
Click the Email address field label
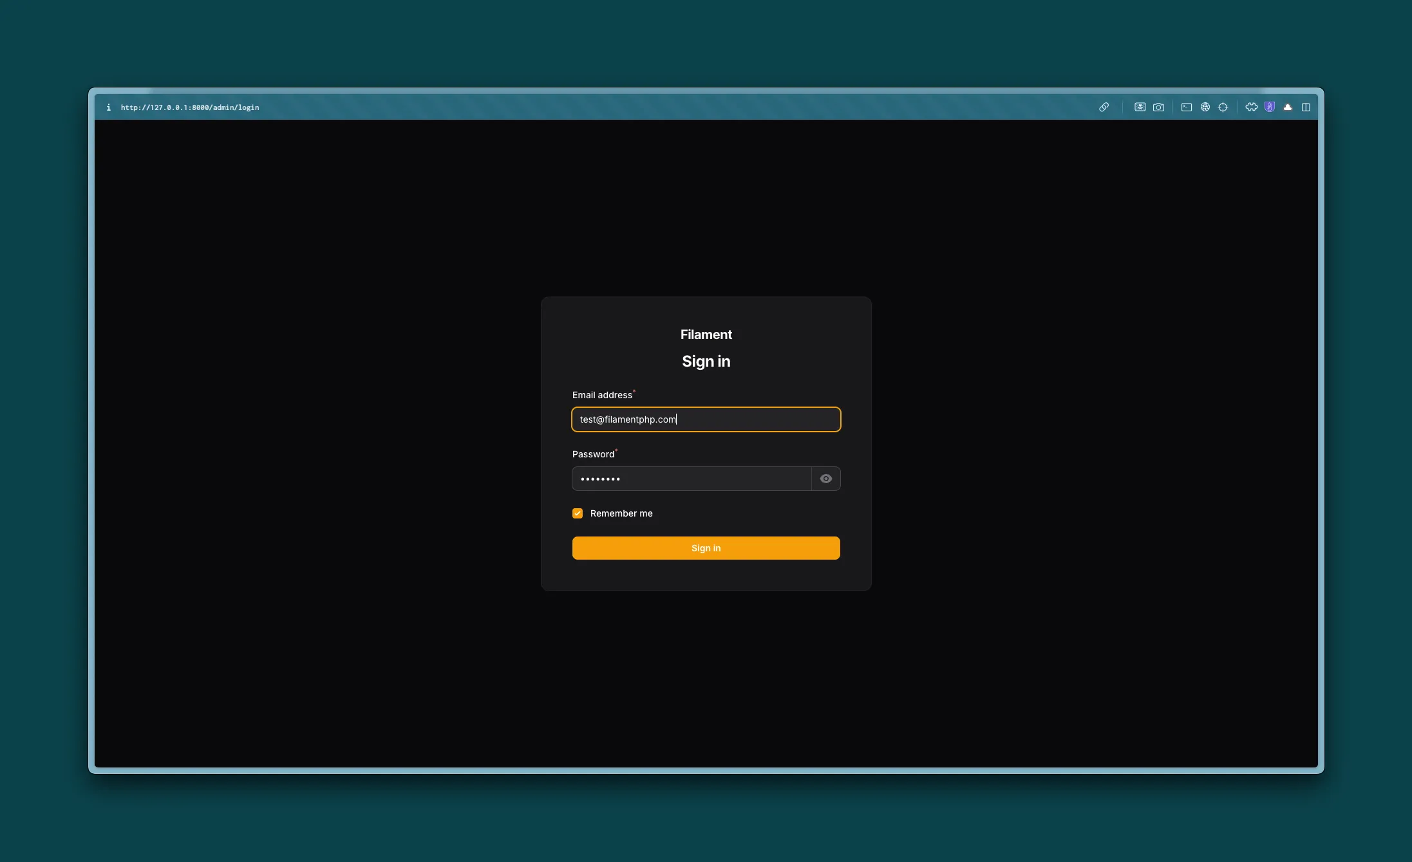[x=602, y=395]
